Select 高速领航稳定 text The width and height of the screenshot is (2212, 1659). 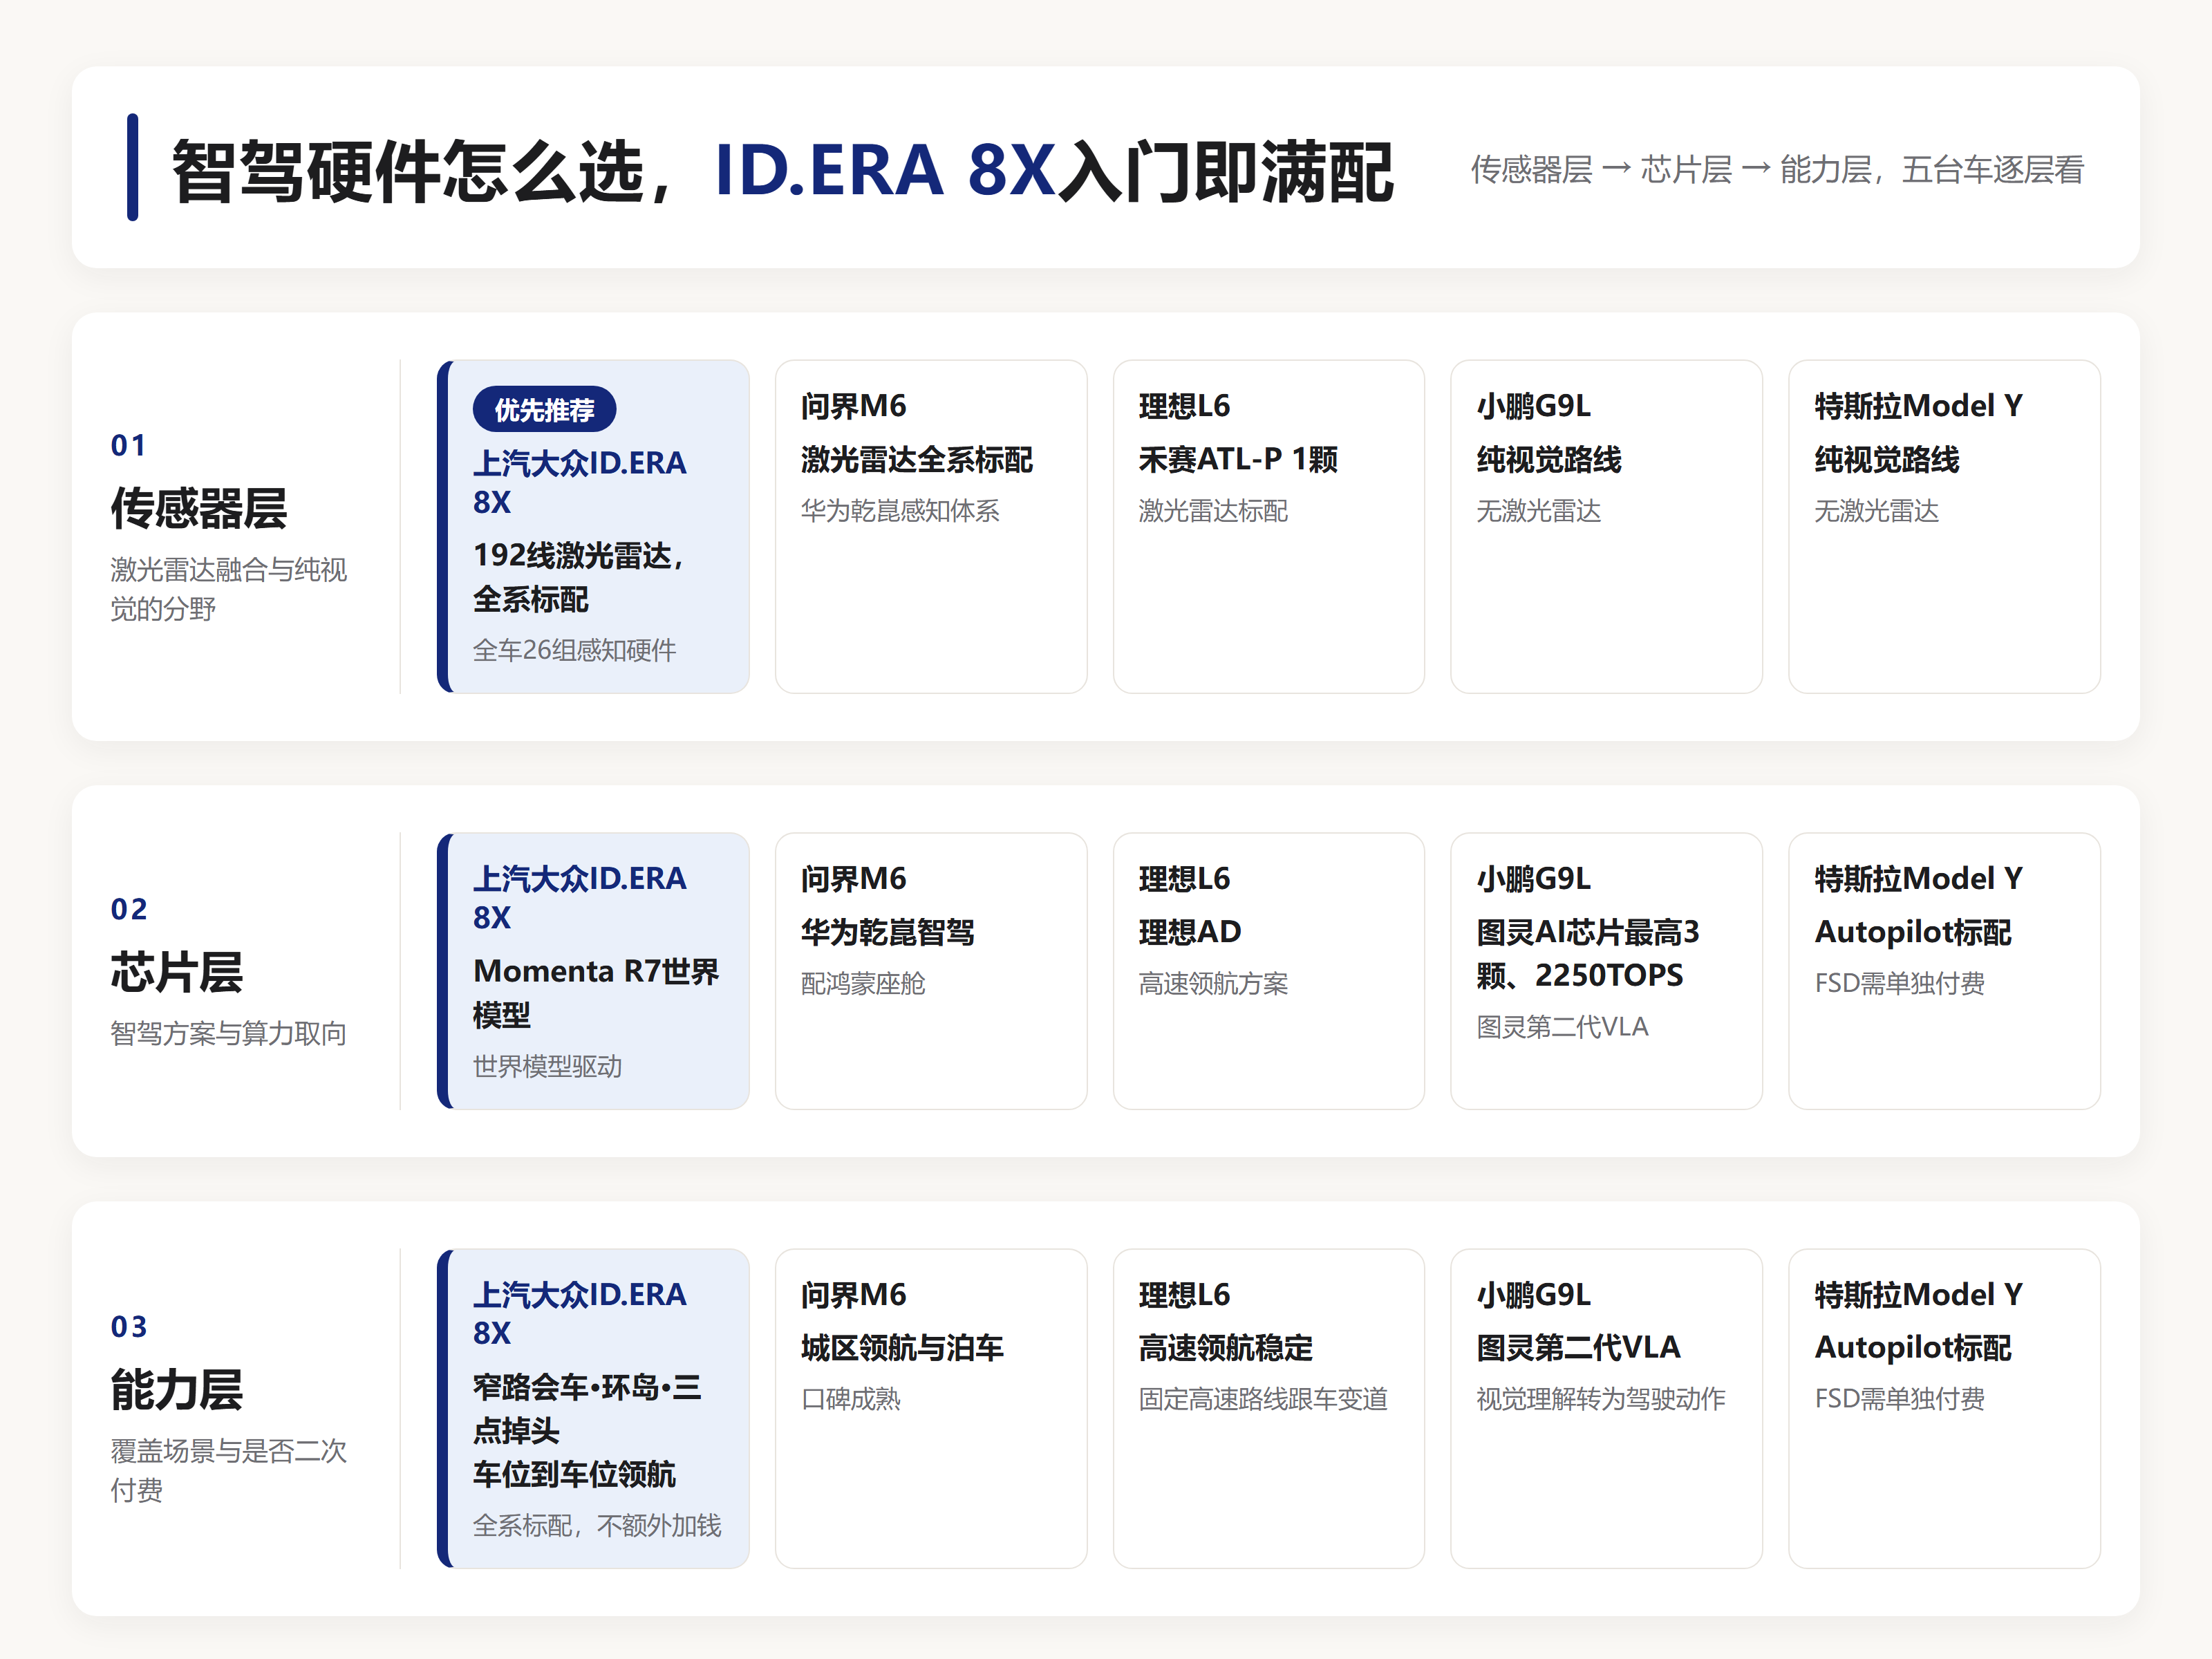point(1225,1348)
